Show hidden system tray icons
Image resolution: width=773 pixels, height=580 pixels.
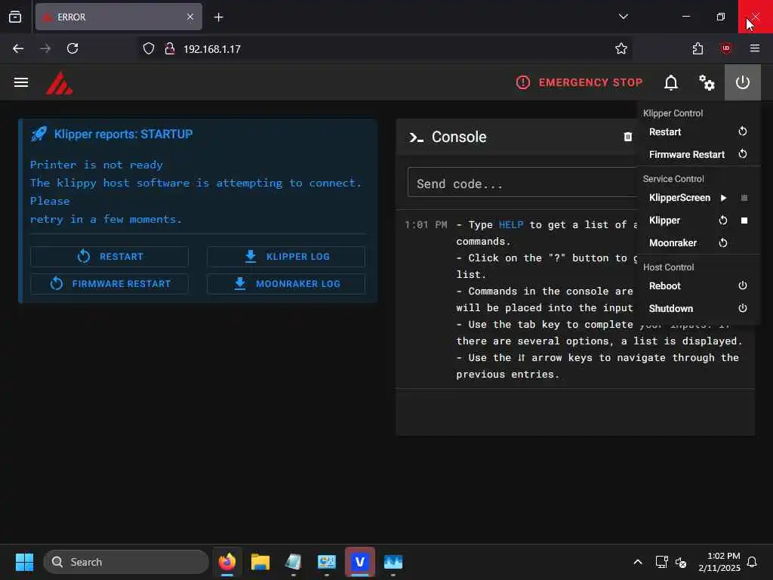637,562
